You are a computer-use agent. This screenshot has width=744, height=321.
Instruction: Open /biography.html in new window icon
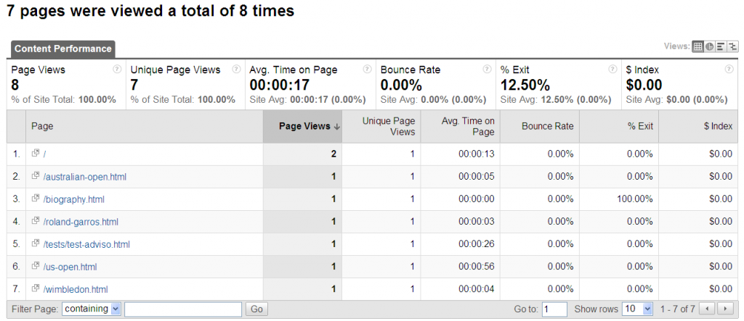(x=36, y=199)
